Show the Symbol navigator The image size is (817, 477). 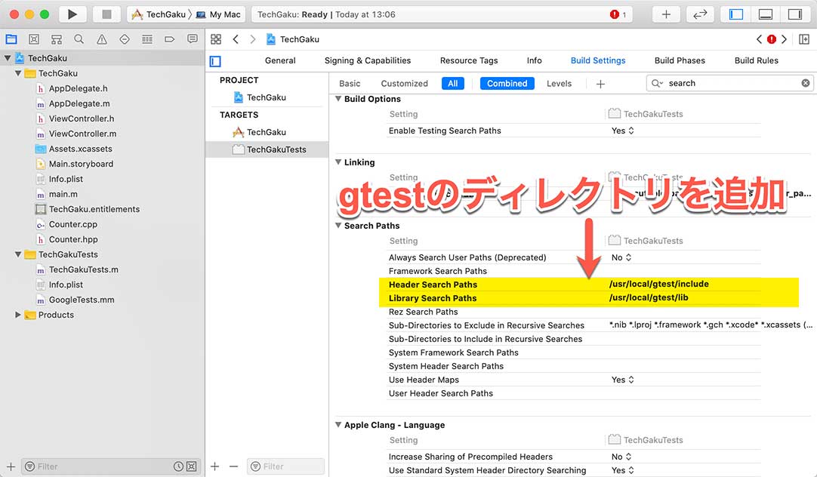(x=57, y=39)
